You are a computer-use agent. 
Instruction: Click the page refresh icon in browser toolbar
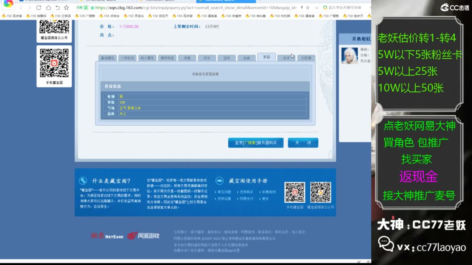click(39, 7)
